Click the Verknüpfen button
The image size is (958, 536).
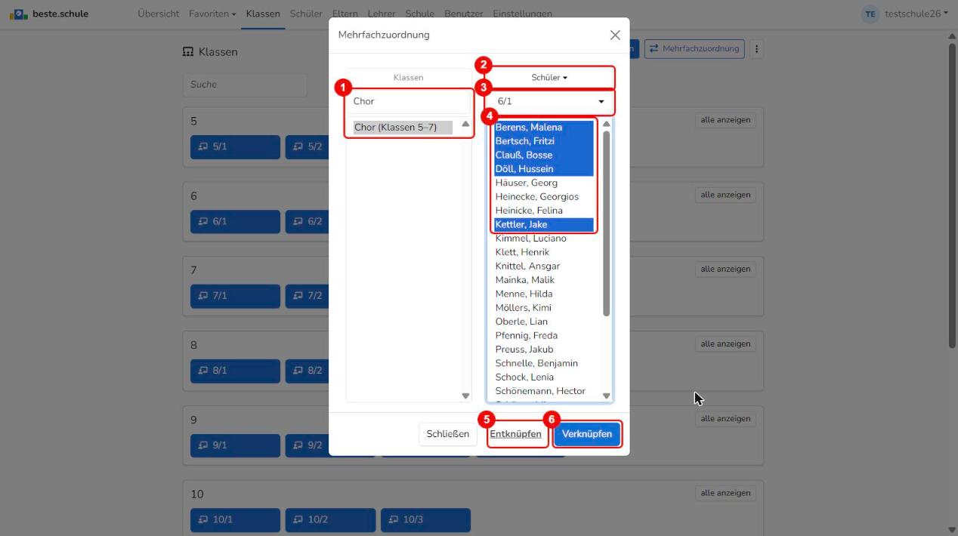(587, 434)
